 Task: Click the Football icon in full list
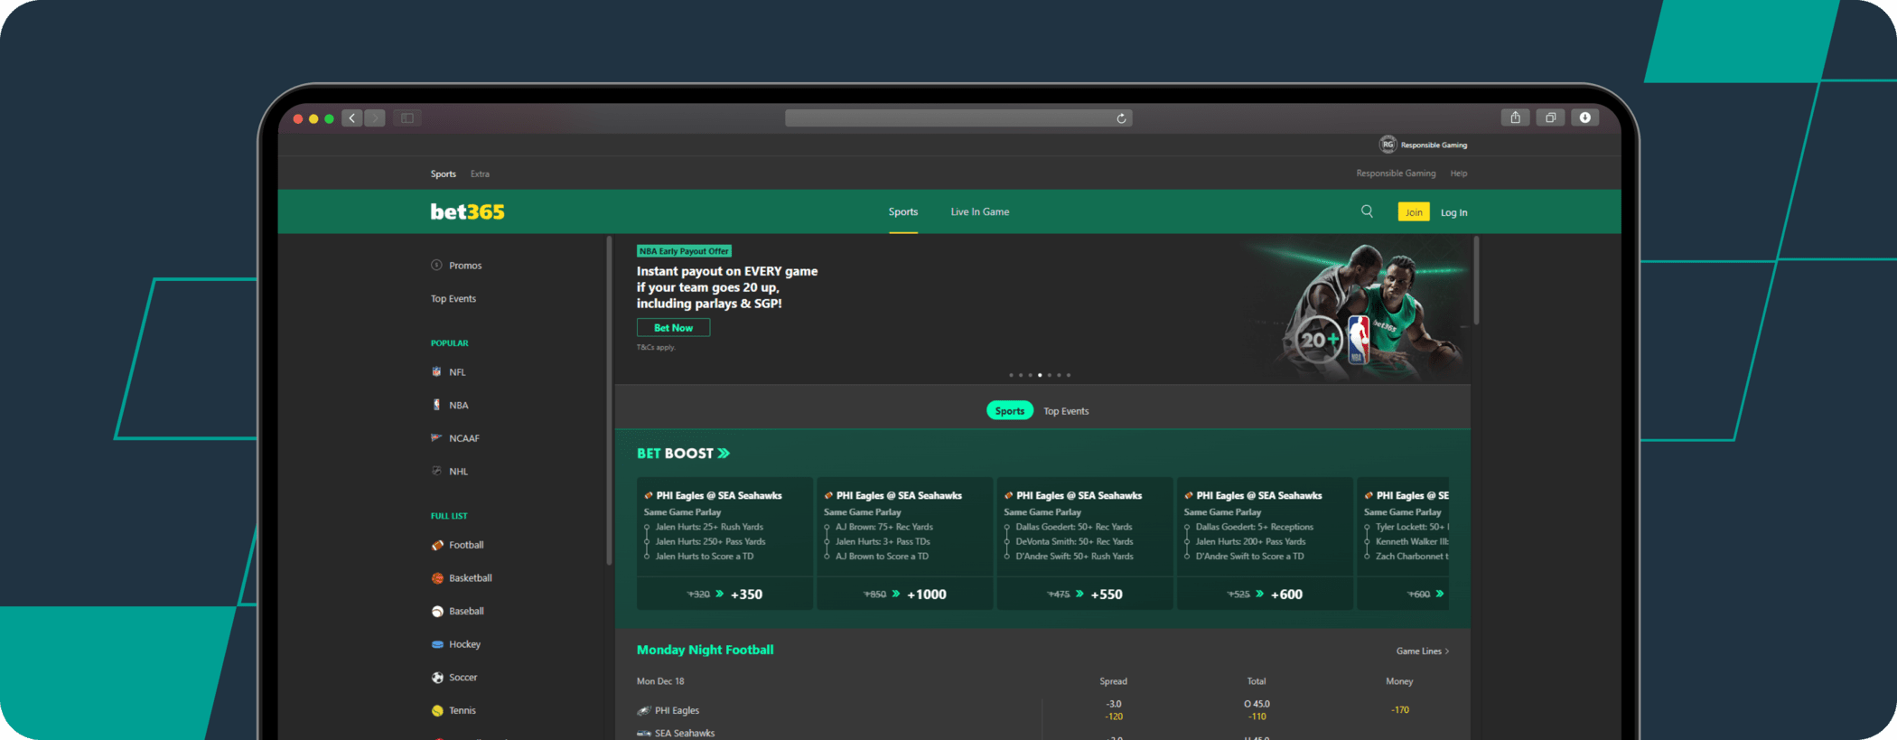pyautogui.click(x=437, y=545)
